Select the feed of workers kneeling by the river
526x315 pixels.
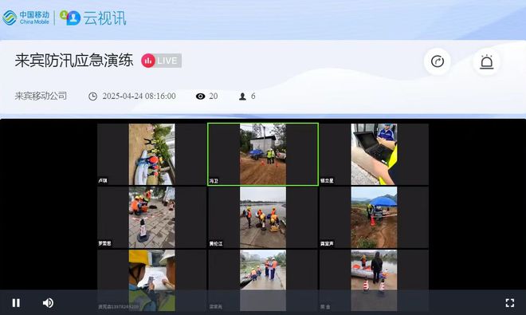tap(263, 217)
